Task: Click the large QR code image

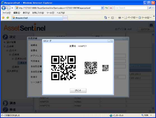Action: click(x=63, y=68)
